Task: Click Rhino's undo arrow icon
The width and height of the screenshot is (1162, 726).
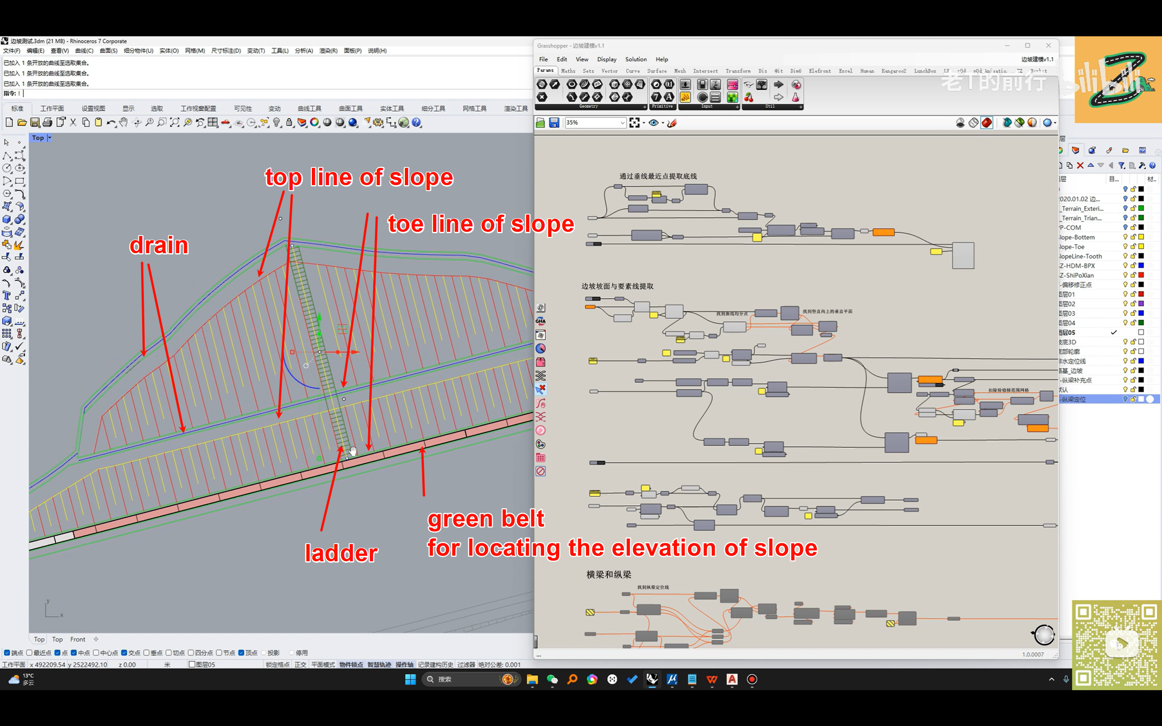Action: [110, 123]
